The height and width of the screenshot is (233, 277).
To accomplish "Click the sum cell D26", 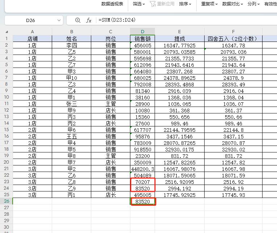I will pyautogui.click(x=143, y=202).
